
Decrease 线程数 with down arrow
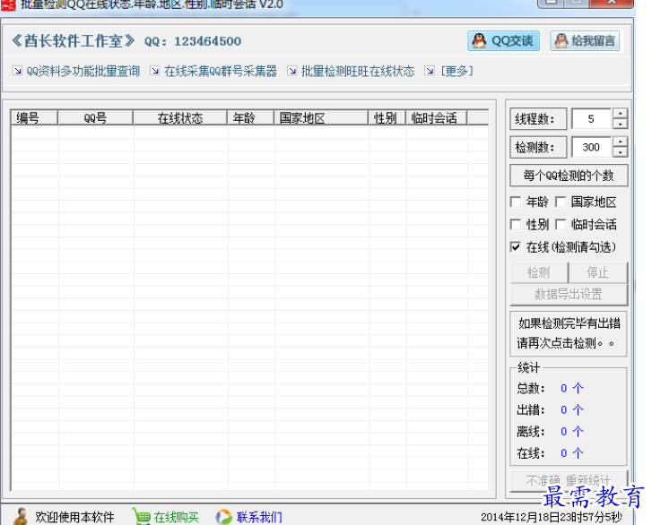tap(620, 125)
